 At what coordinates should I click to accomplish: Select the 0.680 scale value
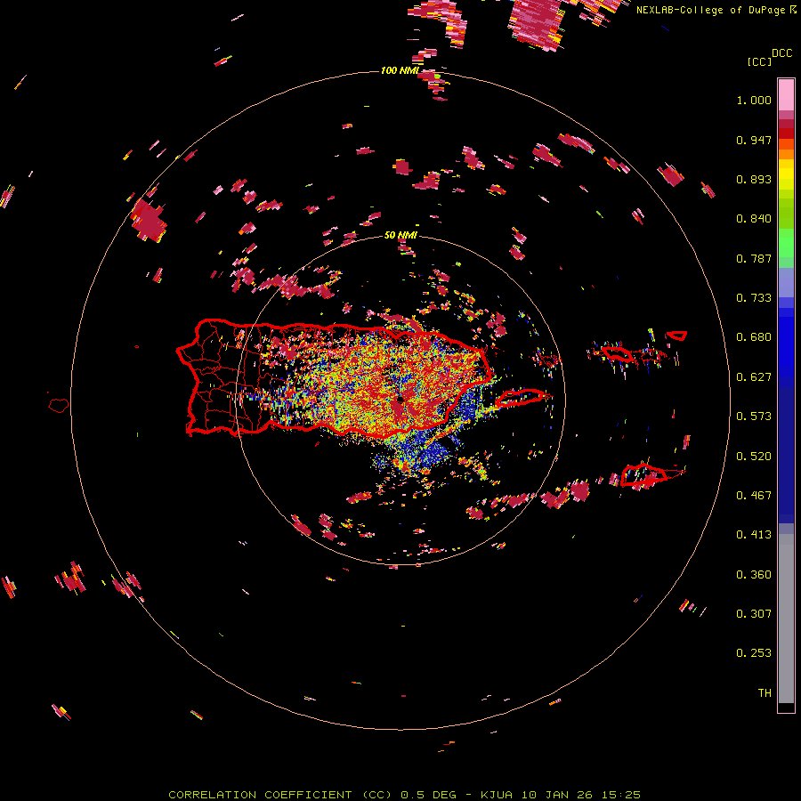coord(754,337)
